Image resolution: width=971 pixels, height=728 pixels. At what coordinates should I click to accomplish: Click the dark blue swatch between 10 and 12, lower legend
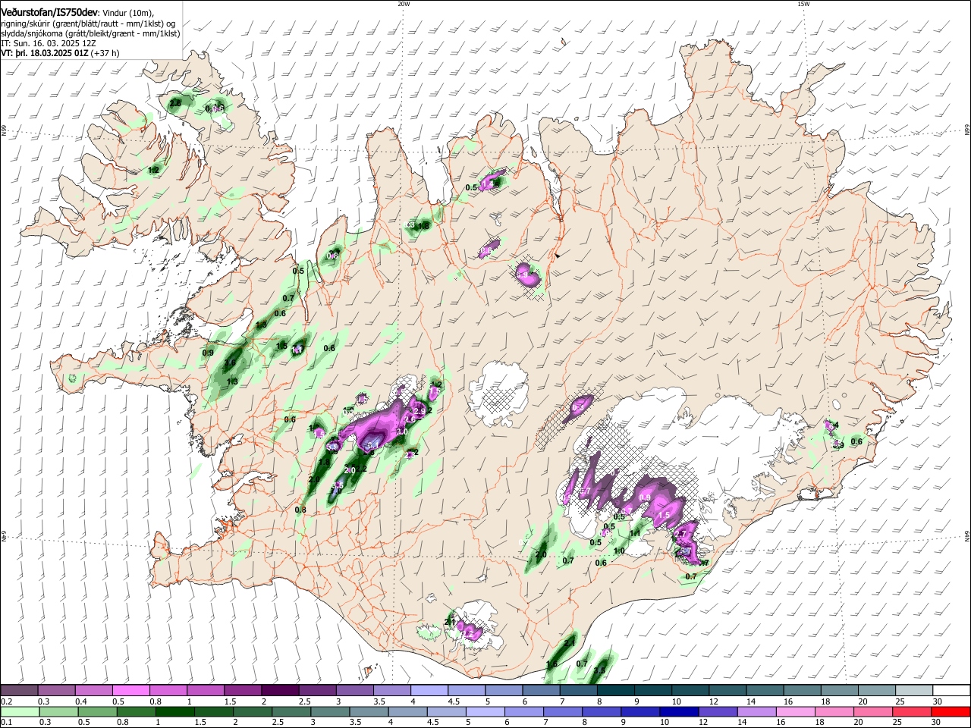(677, 711)
